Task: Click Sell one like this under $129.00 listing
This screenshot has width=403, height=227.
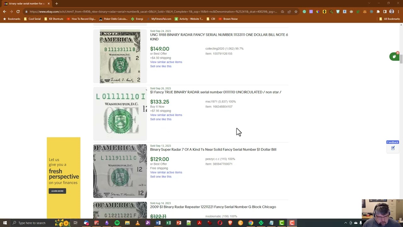Action: 161,177
